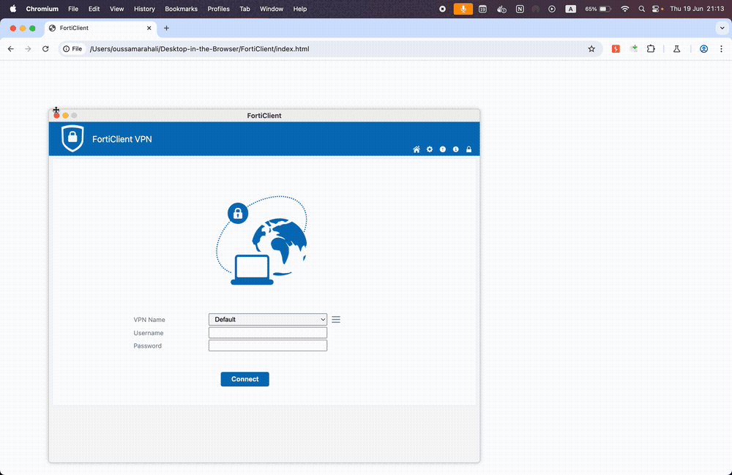
Task: Select the FortiClient browser tab
Action: pyautogui.click(x=101, y=28)
